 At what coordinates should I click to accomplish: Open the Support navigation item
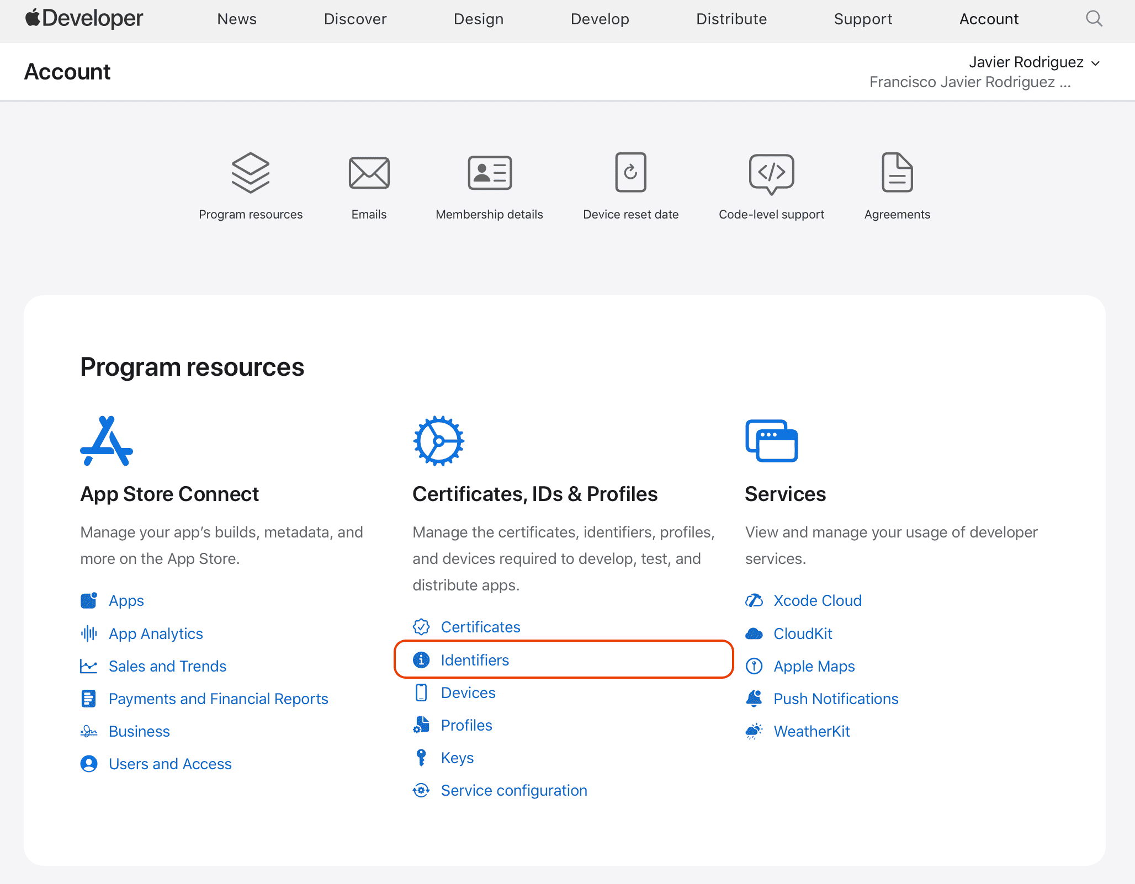[x=863, y=19]
